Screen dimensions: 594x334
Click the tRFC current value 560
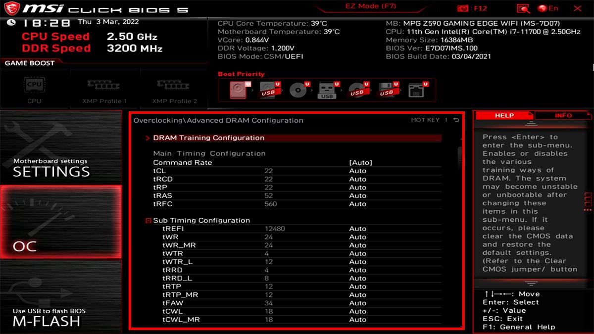coord(271,204)
